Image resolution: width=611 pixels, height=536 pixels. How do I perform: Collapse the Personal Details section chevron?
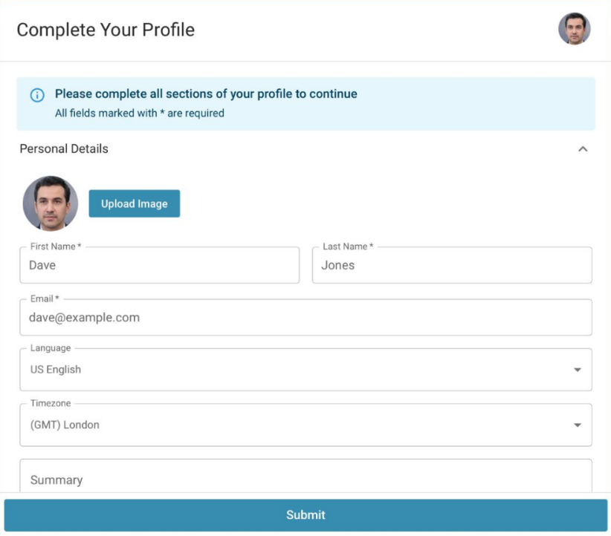click(583, 148)
